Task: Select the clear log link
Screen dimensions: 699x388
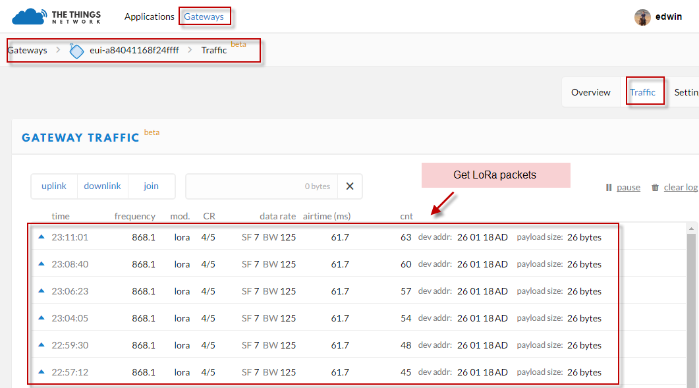Action: [x=681, y=187]
